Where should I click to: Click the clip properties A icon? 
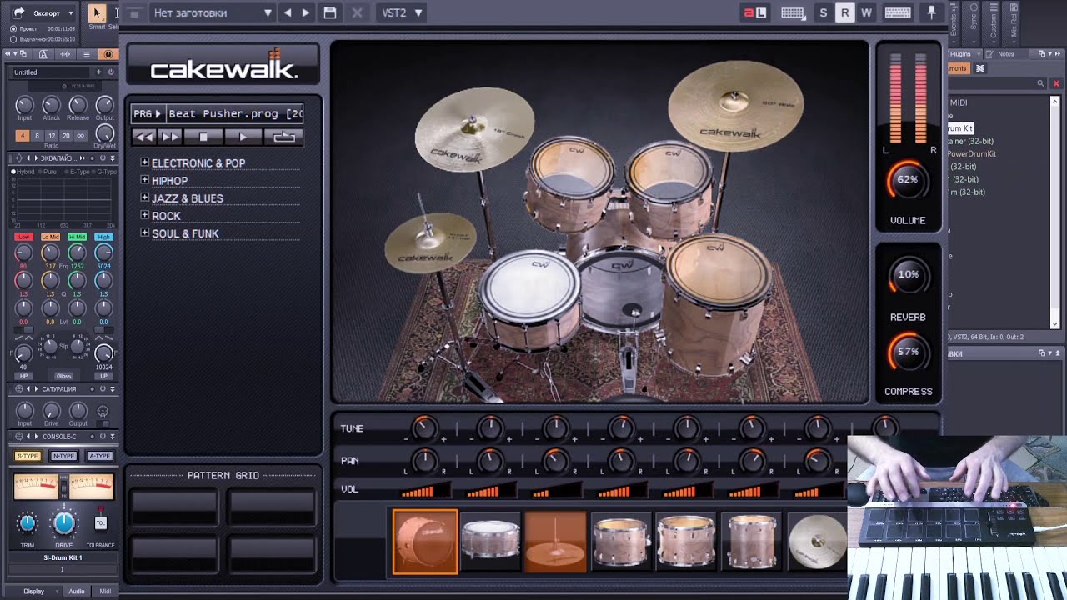[x=43, y=54]
